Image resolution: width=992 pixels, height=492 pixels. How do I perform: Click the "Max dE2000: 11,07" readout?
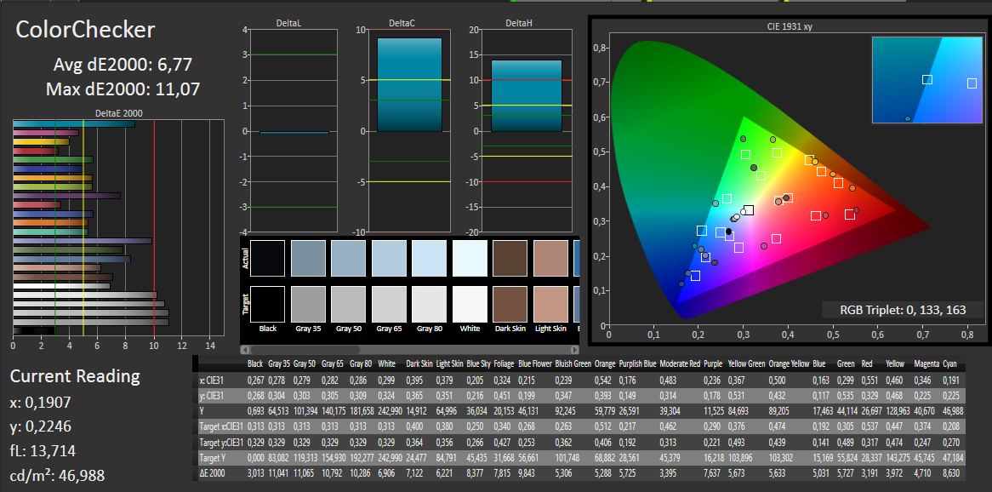pos(123,89)
